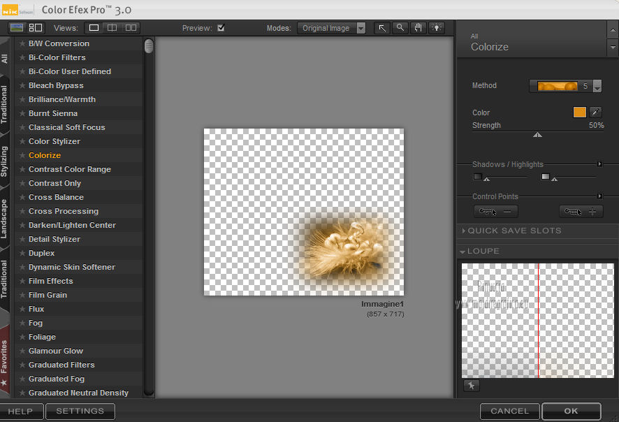Open the orange Color swatch

coord(579,112)
